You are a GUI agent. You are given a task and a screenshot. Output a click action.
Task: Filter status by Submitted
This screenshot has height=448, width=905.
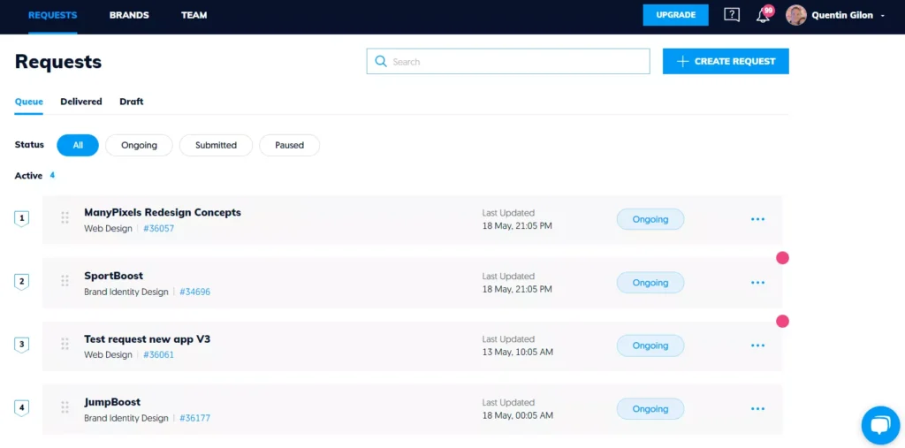pyautogui.click(x=216, y=146)
